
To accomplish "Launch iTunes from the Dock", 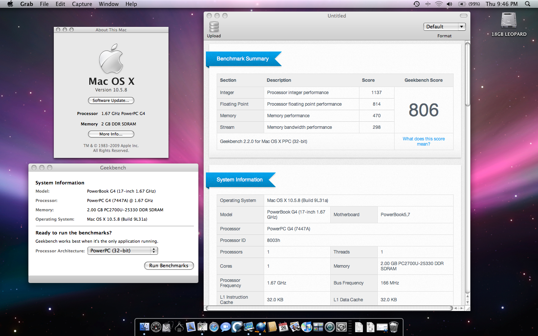I will pos(306,327).
